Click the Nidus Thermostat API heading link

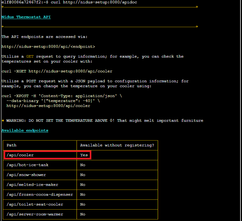pyautogui.click(x=26, y=17)
